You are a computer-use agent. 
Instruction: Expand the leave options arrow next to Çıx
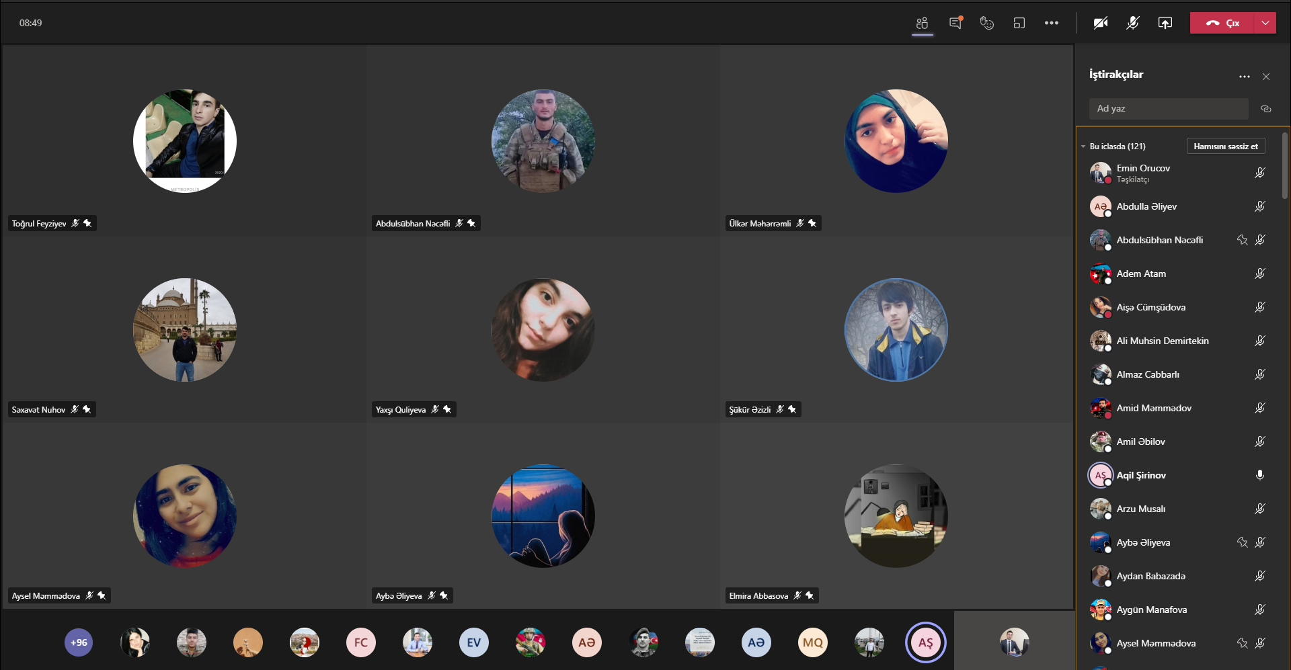coord(1265,23)
